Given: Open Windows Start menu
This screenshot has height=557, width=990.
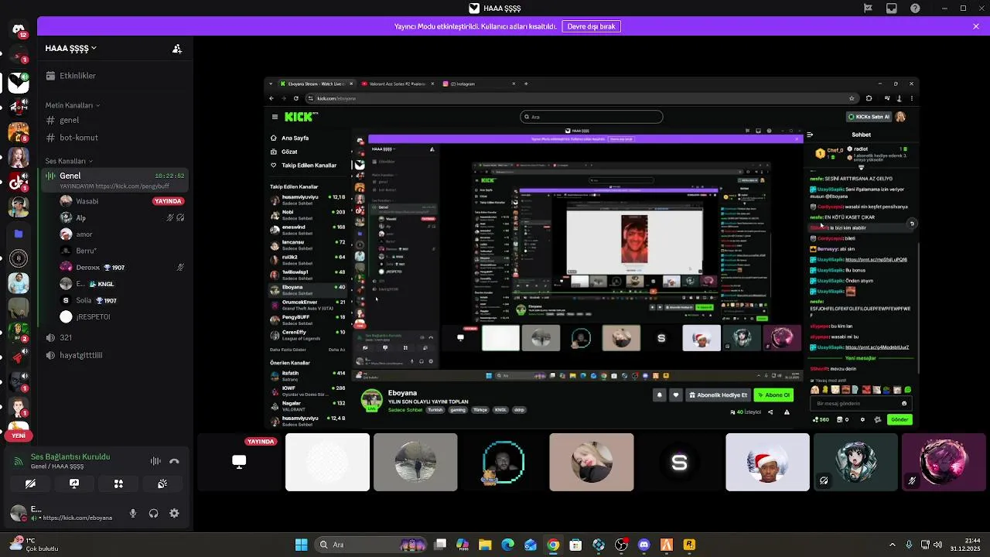Looking at the screenshot, I should click(301, 545).
